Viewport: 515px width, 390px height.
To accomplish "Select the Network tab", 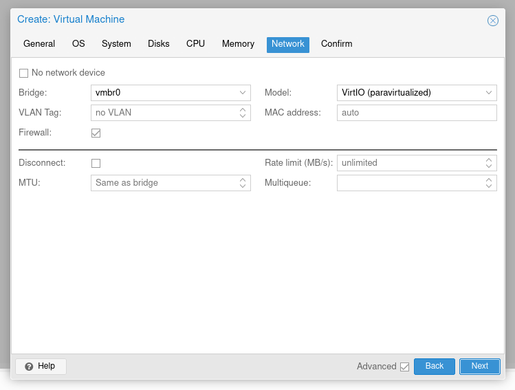I will pyautogui.click(x=287, y=45).
